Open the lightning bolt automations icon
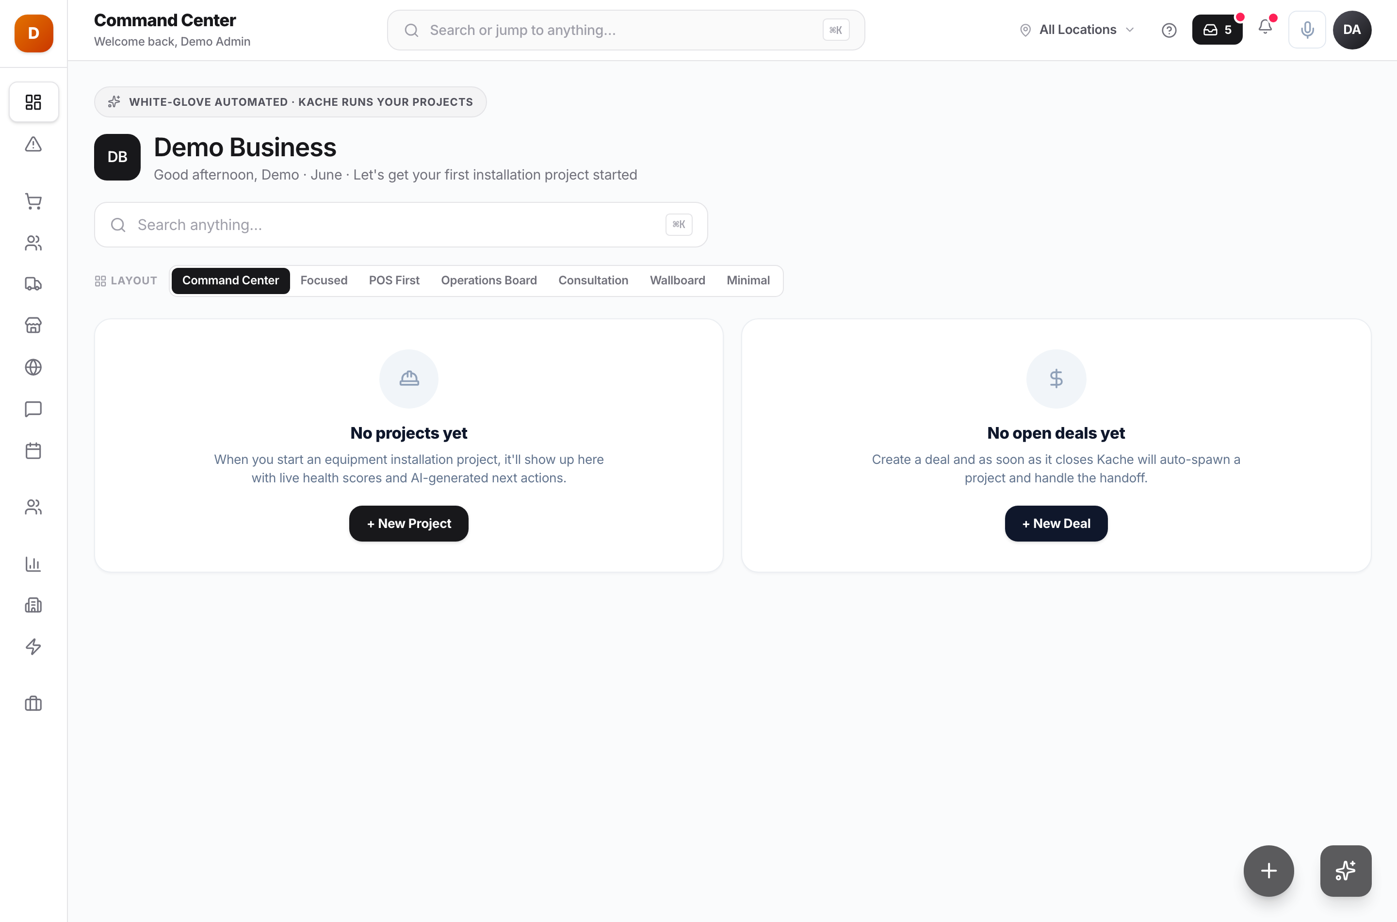1397x922 pixels. click(33, 647)
